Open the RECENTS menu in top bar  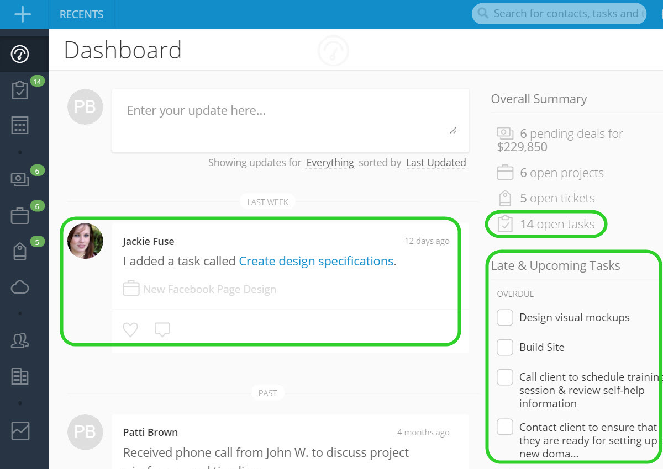(82, 14)
